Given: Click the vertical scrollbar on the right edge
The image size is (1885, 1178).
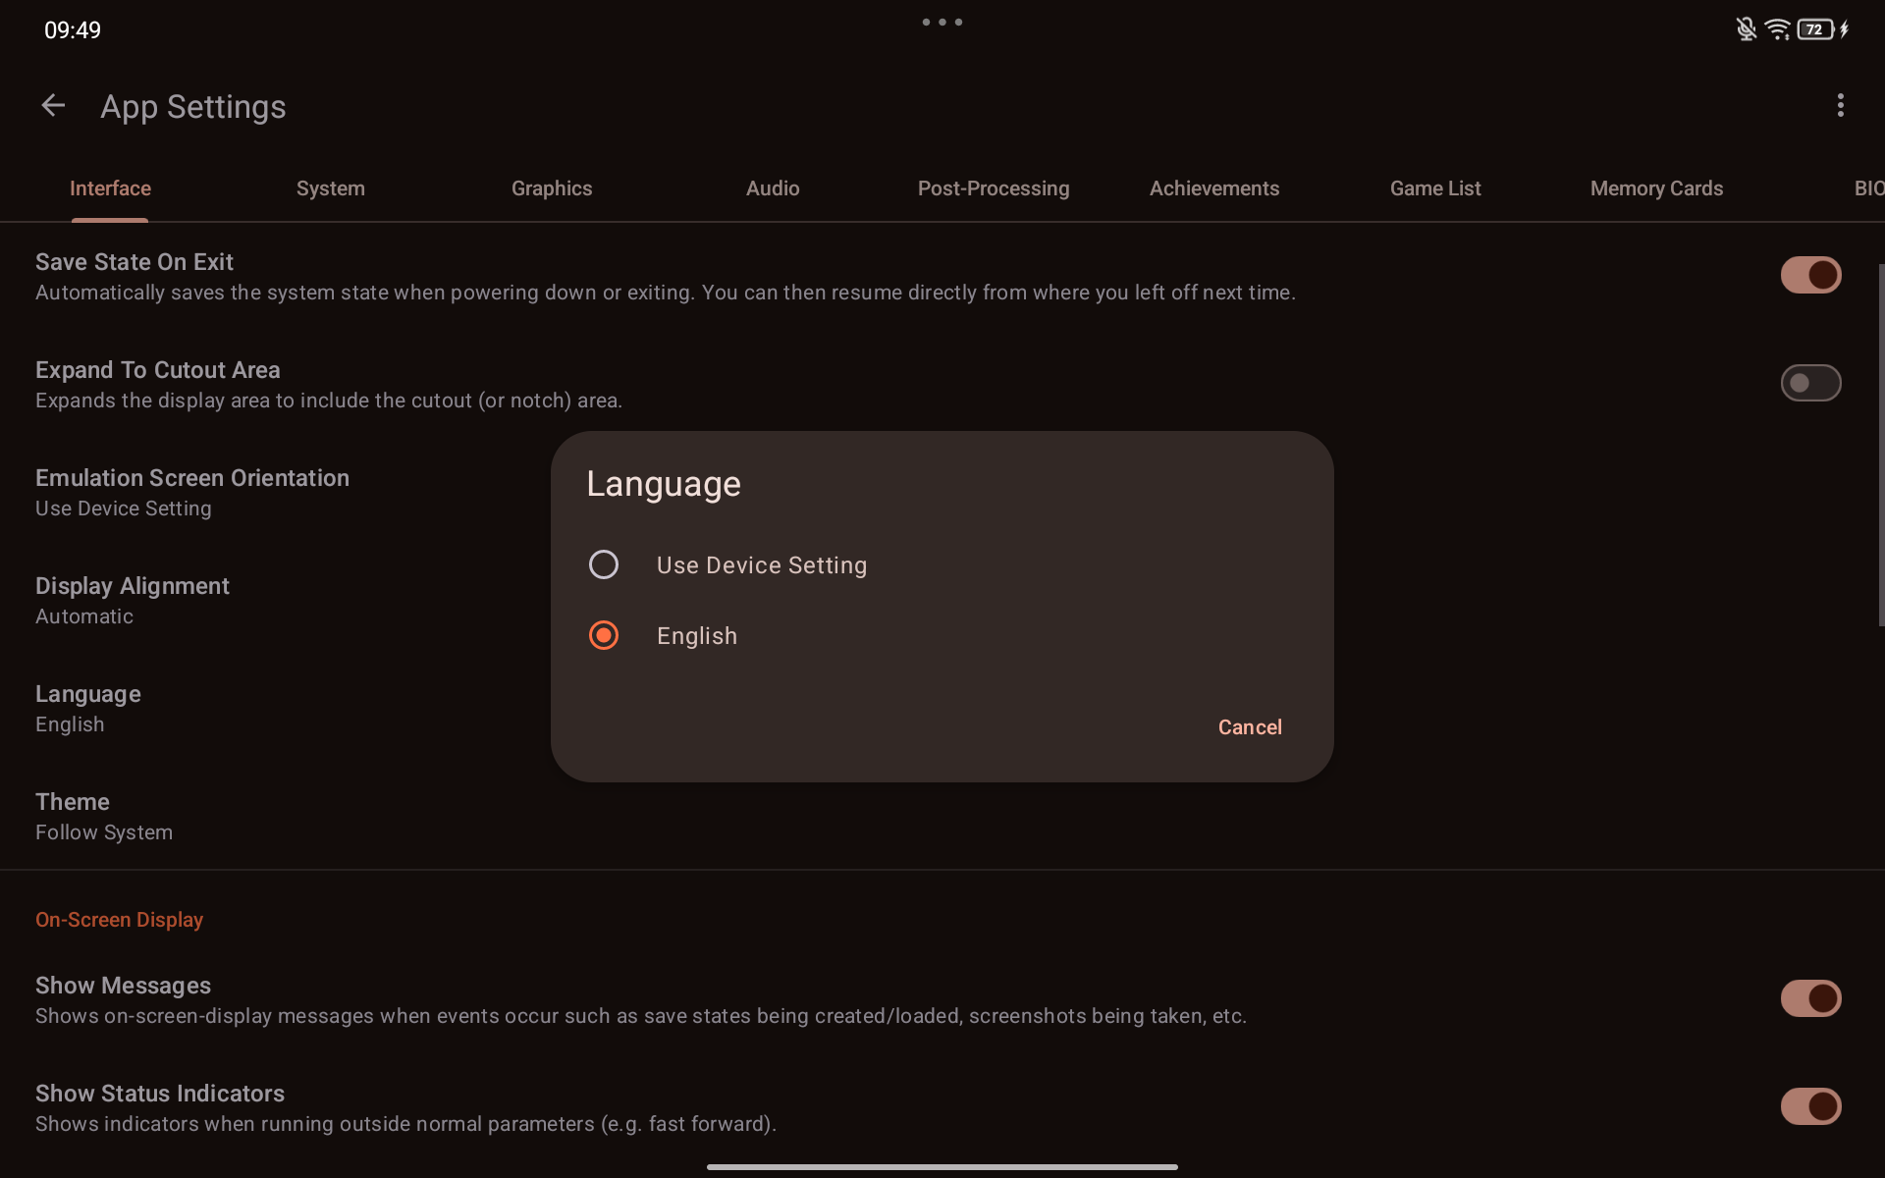Looking at the screenshot, I should pyautogui.click(x=1880, y=444).
